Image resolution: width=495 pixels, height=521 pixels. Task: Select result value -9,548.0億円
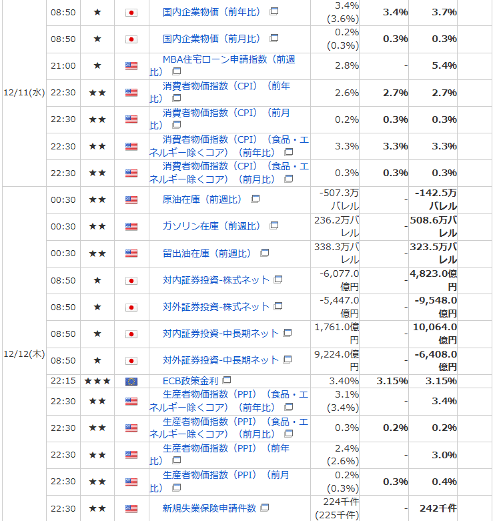[x=436, y=307]
